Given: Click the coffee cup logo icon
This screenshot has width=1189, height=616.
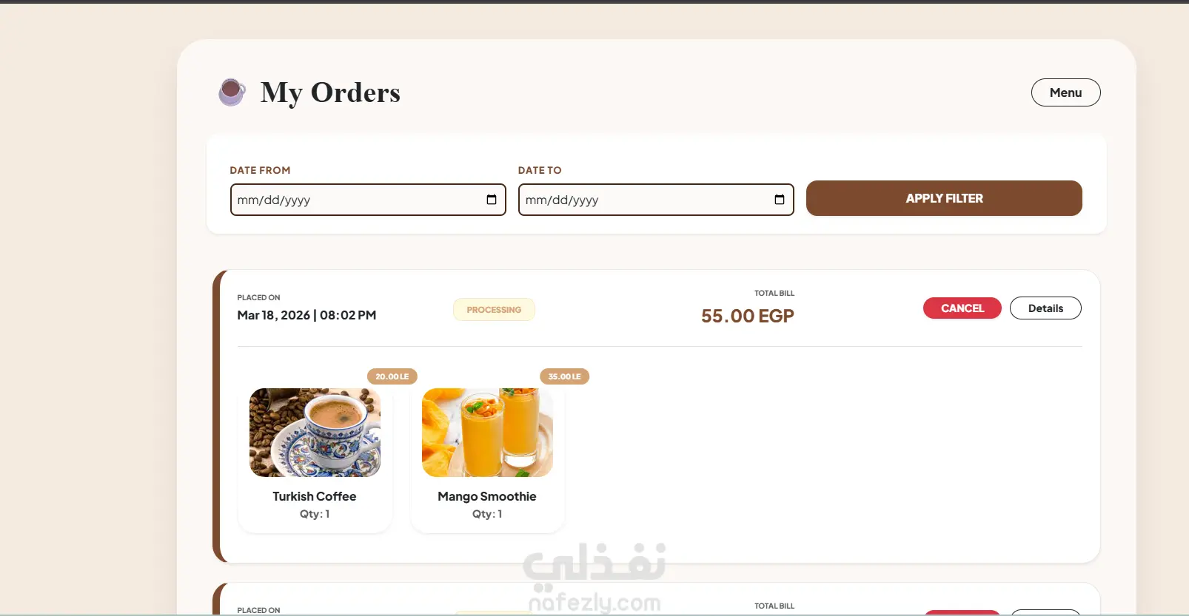Looking at the screenshot, I should tap(232, 92).
